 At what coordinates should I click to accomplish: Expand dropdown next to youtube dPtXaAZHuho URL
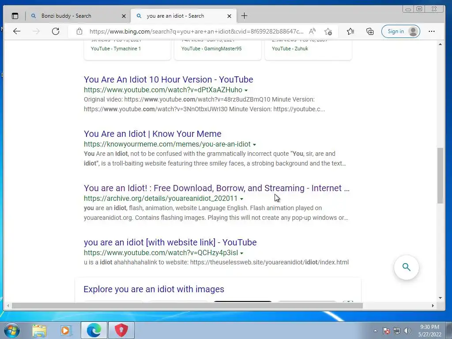[x=246, y=90]
